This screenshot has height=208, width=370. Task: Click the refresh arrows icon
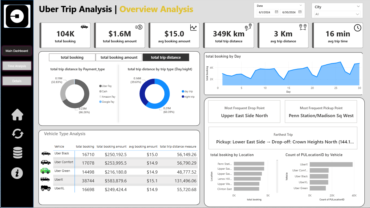click(x=18, y=133)
